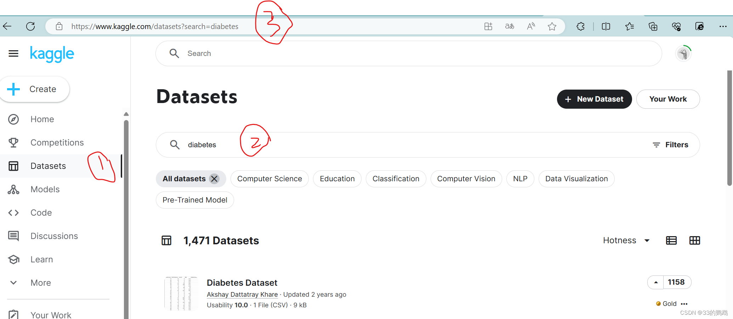The image size is (733, 319).
Task: Click the Code angle-brackets icon
Action: 13,212
